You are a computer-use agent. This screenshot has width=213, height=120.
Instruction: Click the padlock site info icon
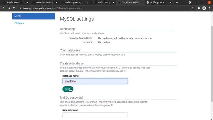[x=21, y=8]
